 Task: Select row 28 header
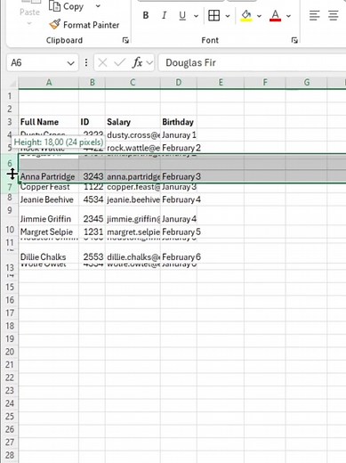point(10,455)
